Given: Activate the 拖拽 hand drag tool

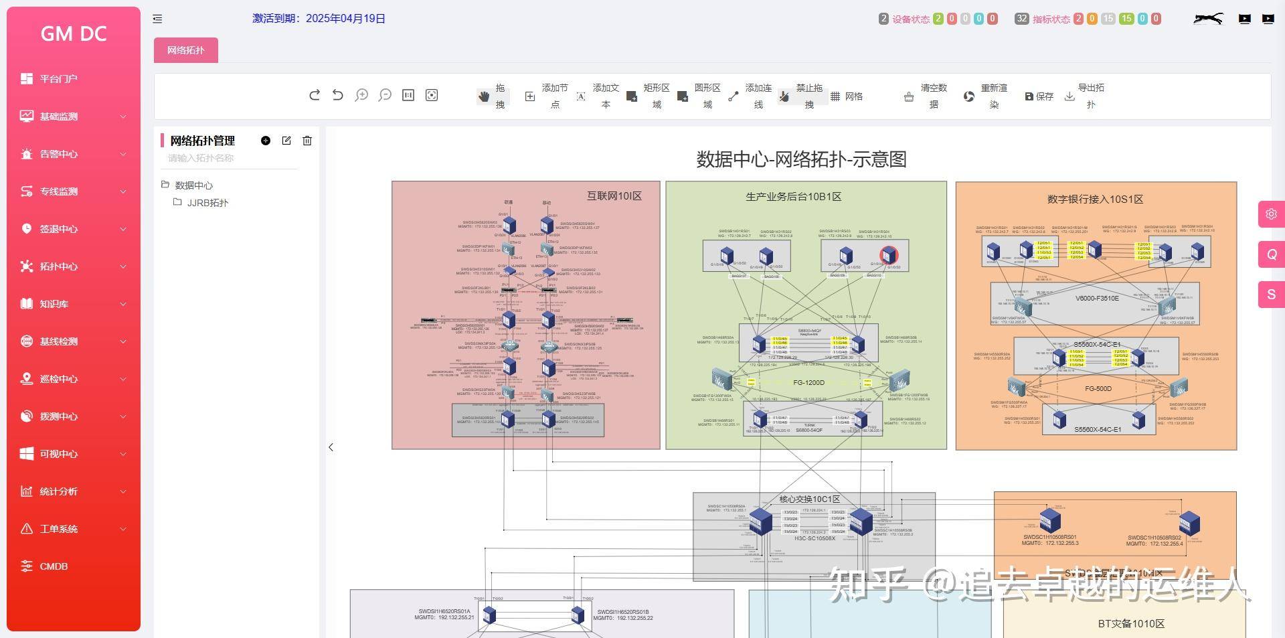Looking at the screenshot, I should point(493,96).
